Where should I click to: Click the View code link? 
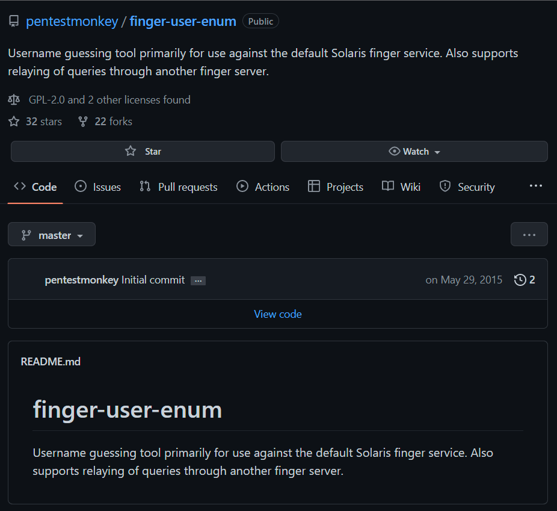pyautogui.click(x=278, y=314)
